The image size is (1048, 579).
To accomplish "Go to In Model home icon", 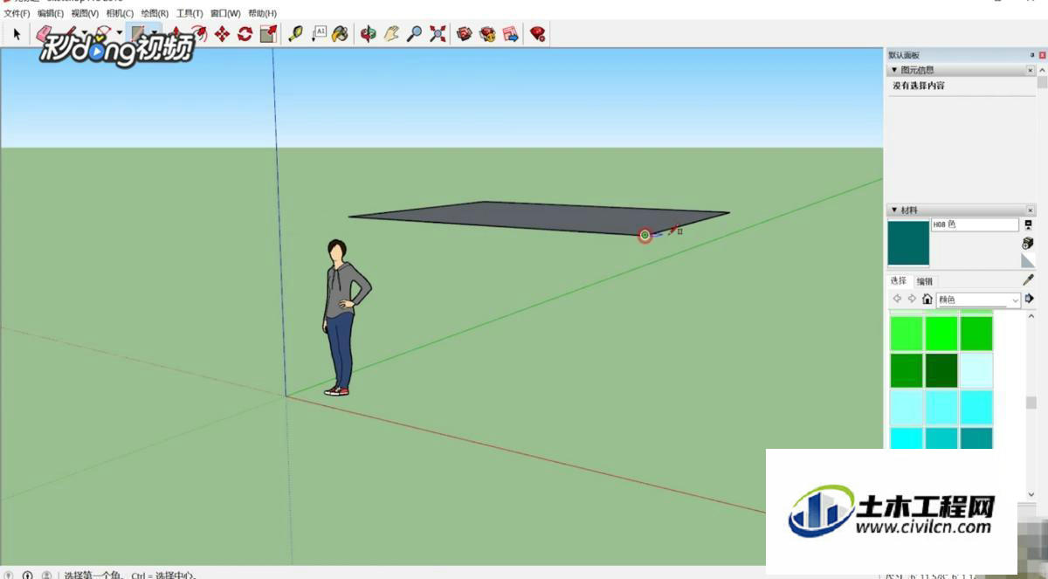I will (x=927, y=299).
